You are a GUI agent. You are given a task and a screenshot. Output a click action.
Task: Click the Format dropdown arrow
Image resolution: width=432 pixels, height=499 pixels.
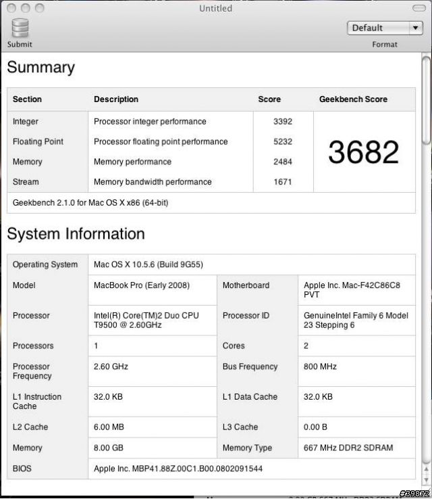click(415, 28)
